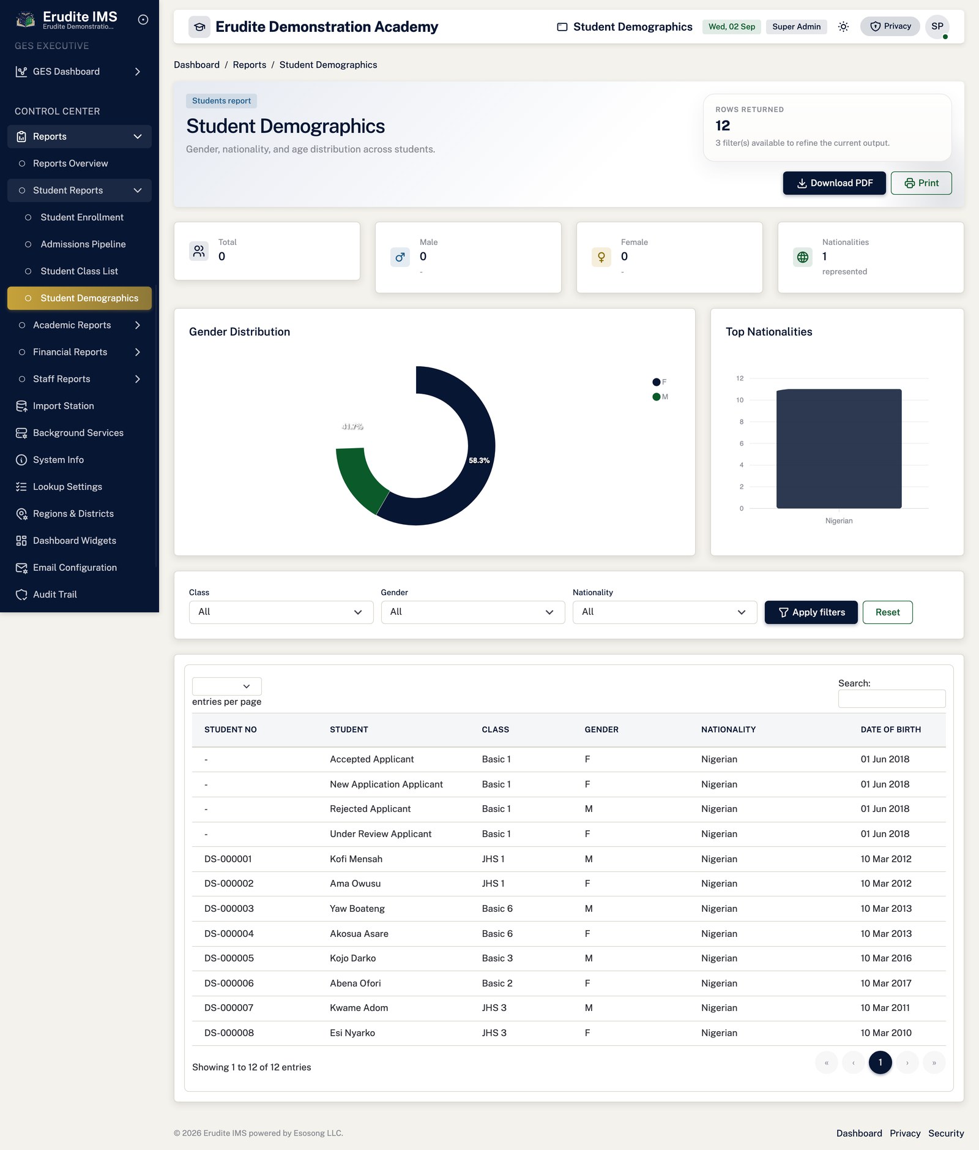The width and height of the screenshot is (979, 1150).
Task: Collapse the Reports menu chevron
Action: coord(138,137)
